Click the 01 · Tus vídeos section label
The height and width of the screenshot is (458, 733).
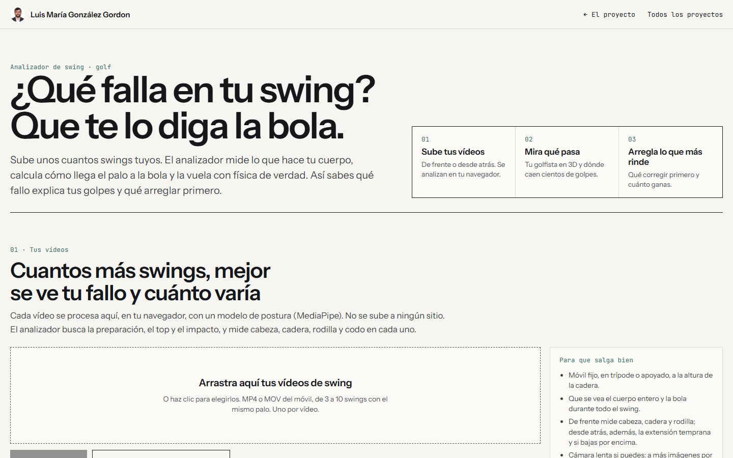tap(39, 250)
